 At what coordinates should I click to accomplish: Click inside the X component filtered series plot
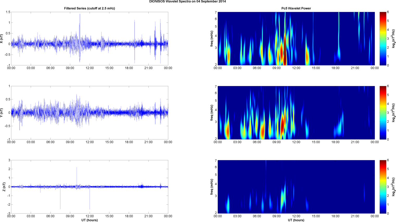(x=90, y=38)
